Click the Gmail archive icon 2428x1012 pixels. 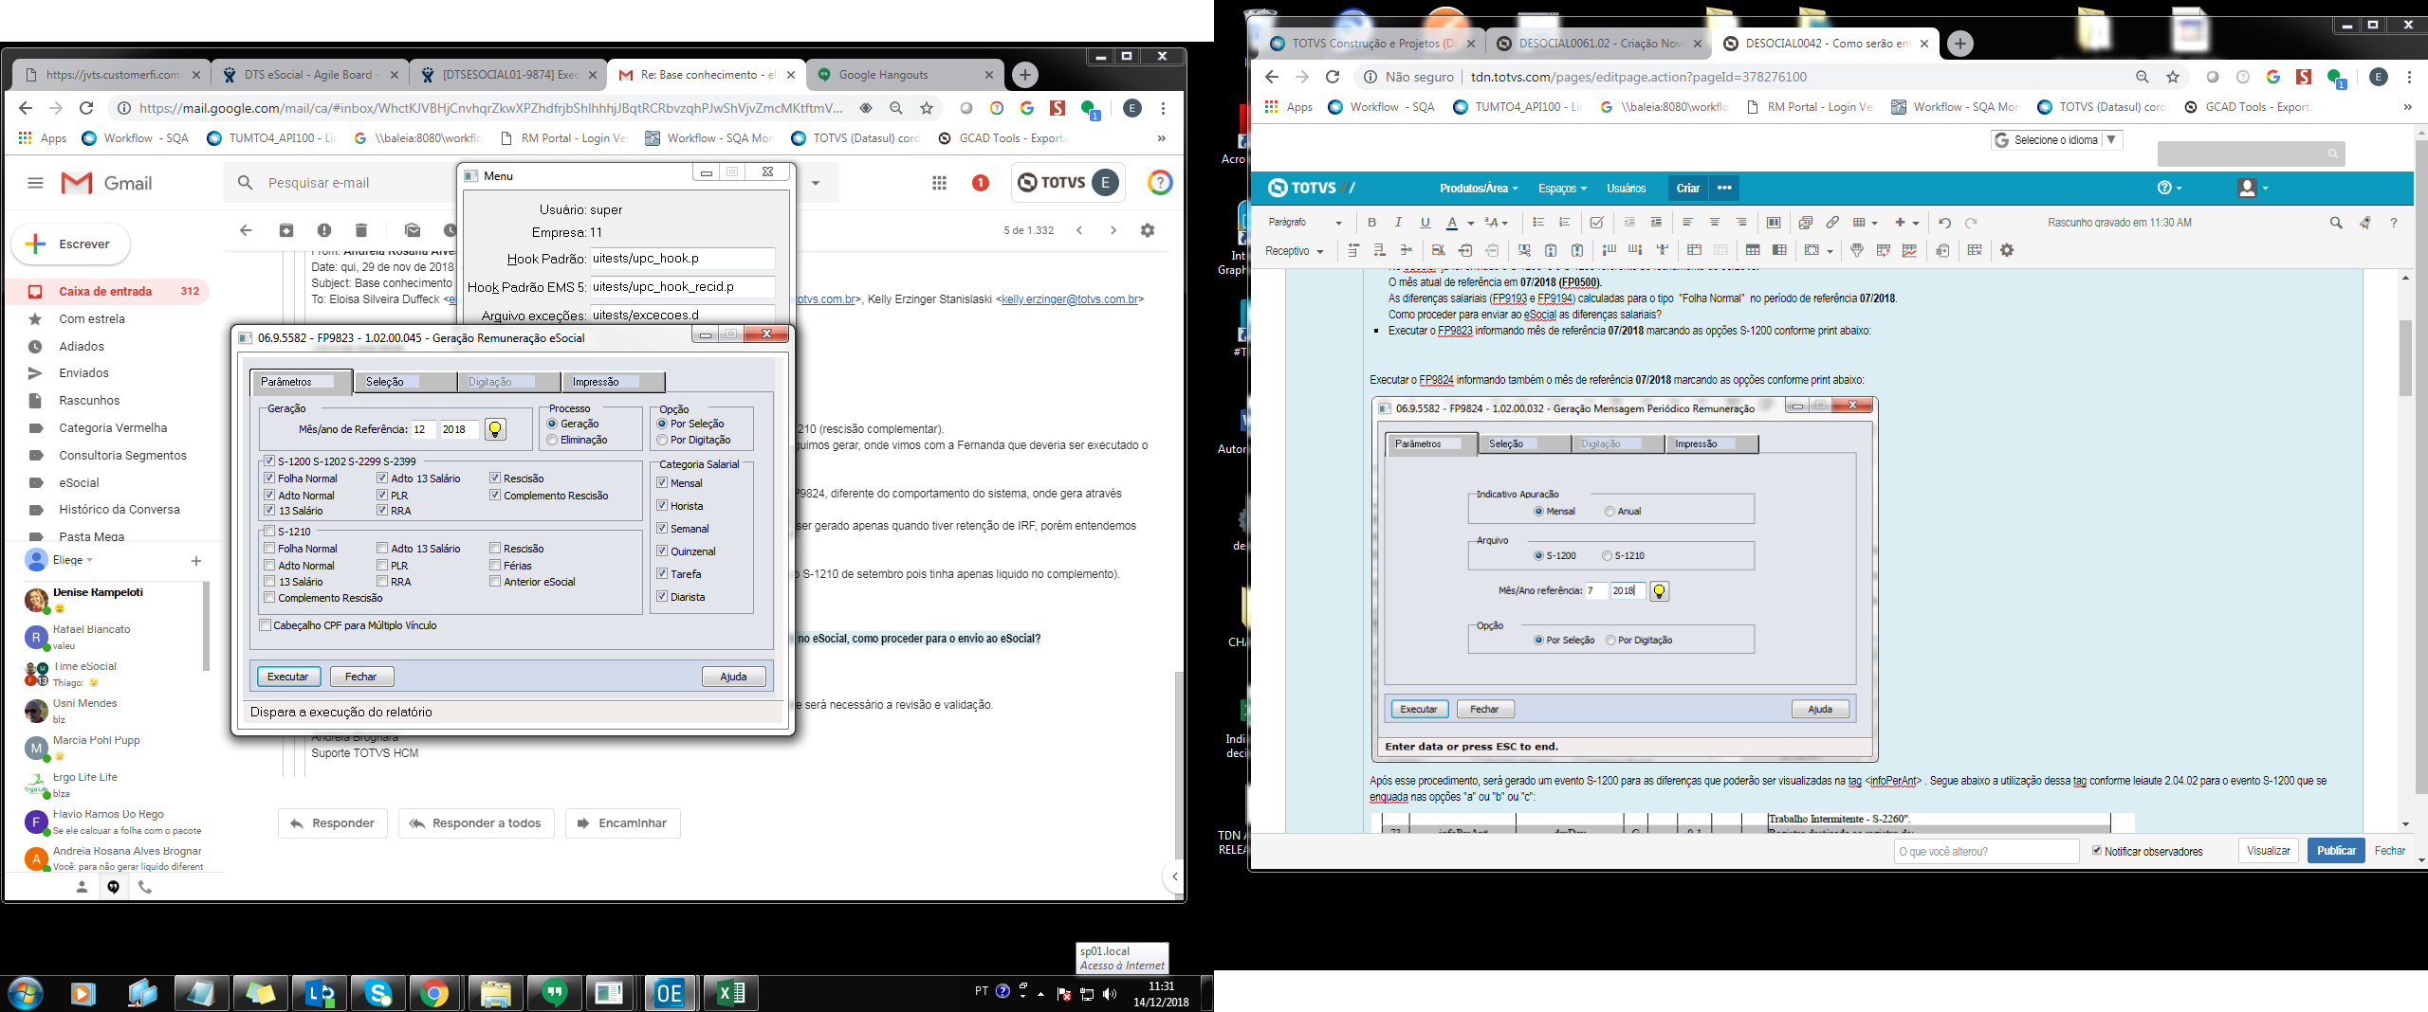click(286, 230)
